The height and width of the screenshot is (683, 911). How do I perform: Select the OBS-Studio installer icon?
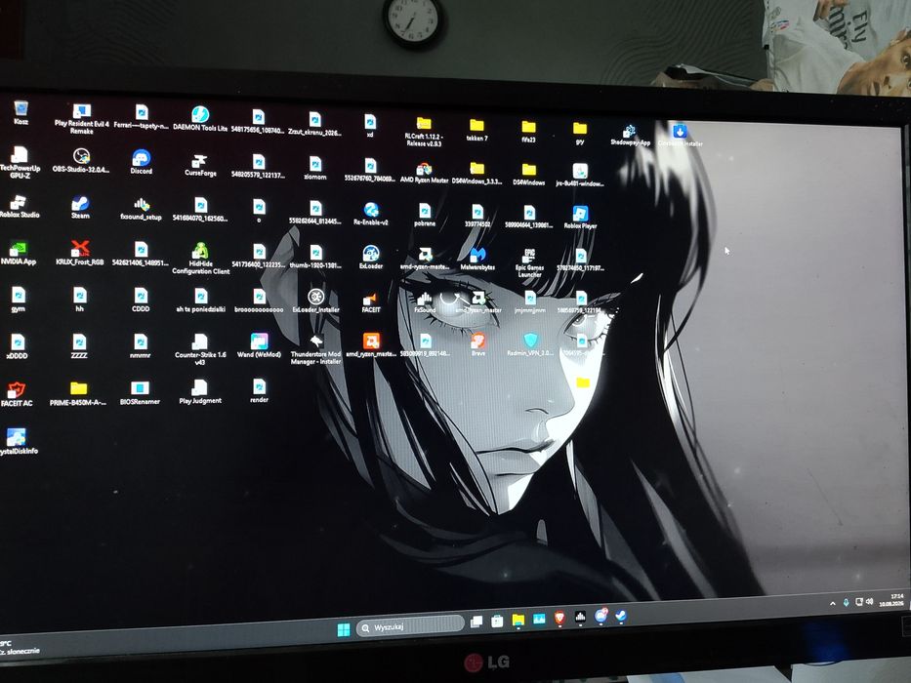[81, 160]
